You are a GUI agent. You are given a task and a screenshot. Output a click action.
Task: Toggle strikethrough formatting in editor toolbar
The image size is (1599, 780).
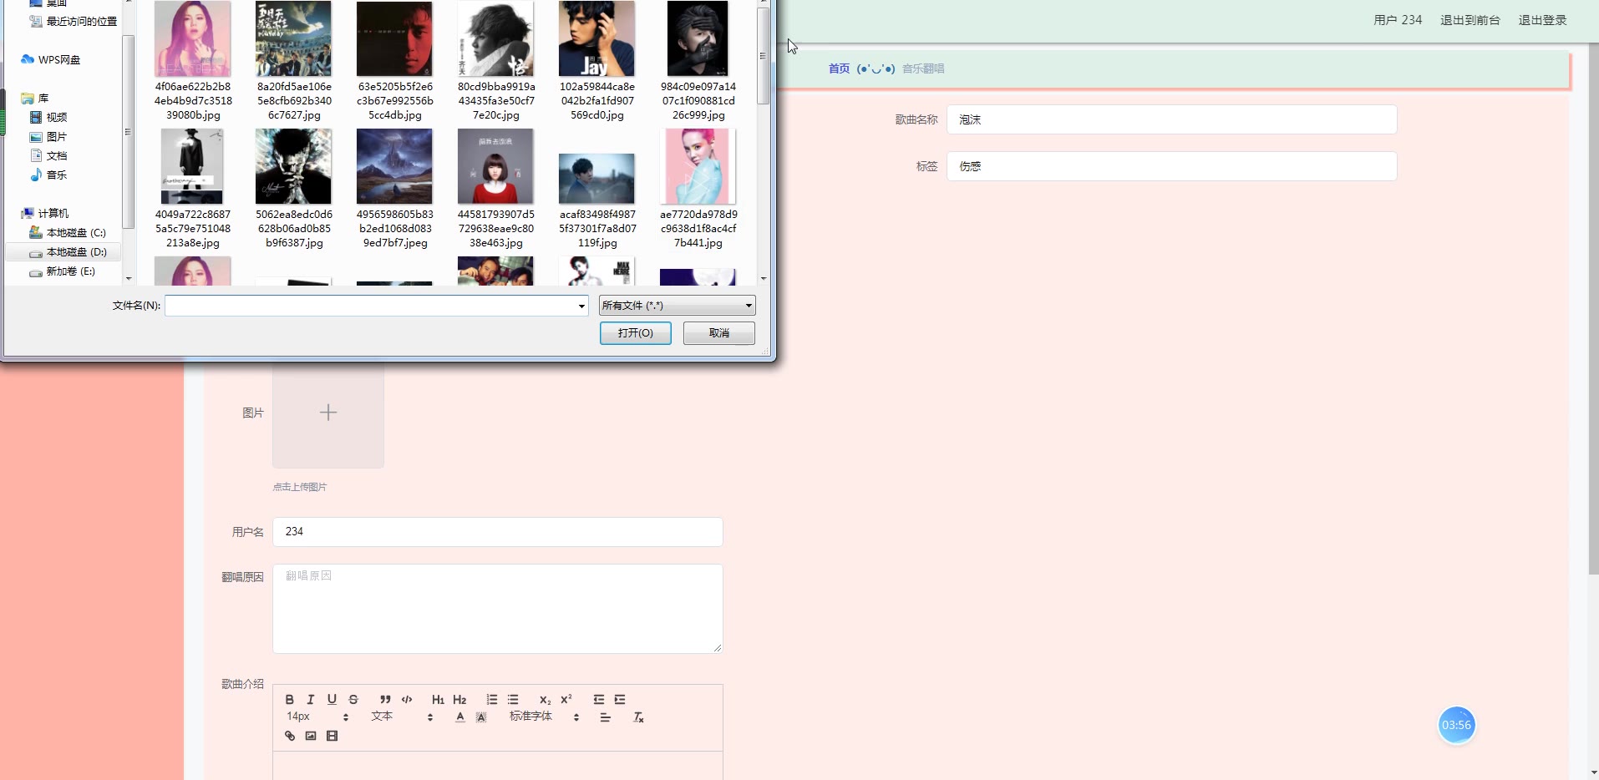click(353, 700)
